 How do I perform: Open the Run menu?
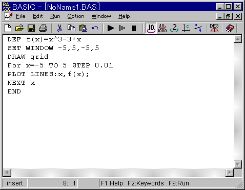point(55,16)
